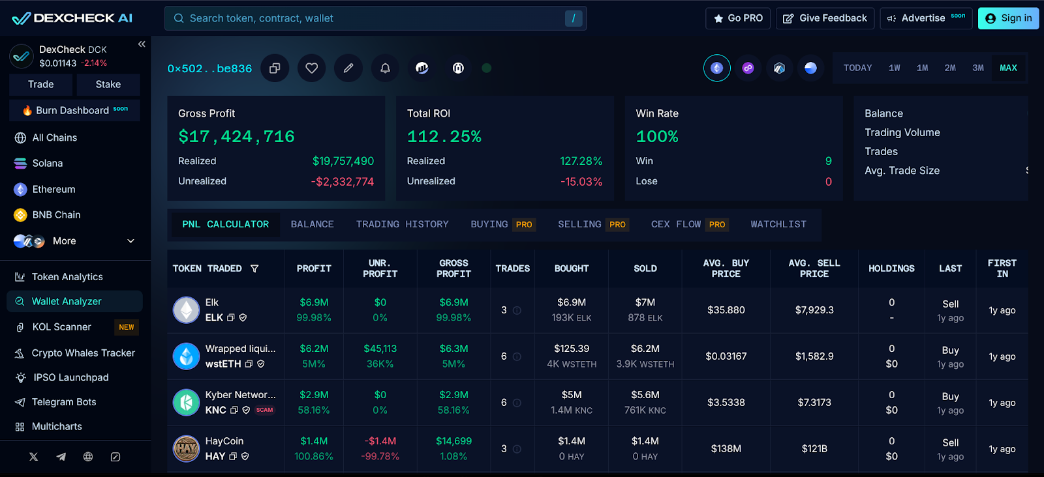Image resolution: width=1044 pixels, height=477 pixels.
Task: Select the Polygon chain filter icon
Action: (x=748, y=68)
